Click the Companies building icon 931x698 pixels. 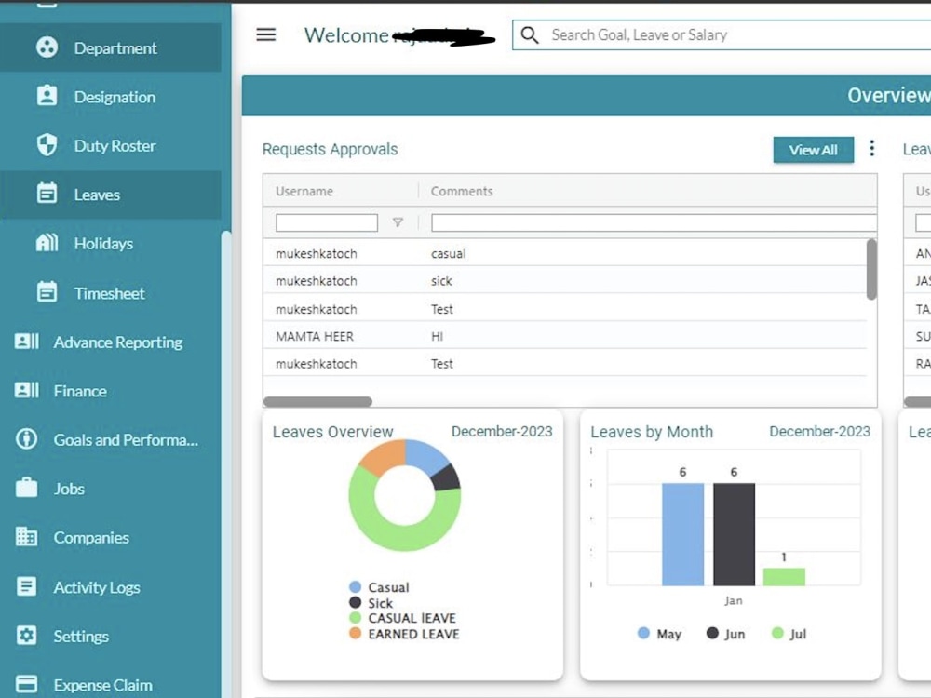26,537
